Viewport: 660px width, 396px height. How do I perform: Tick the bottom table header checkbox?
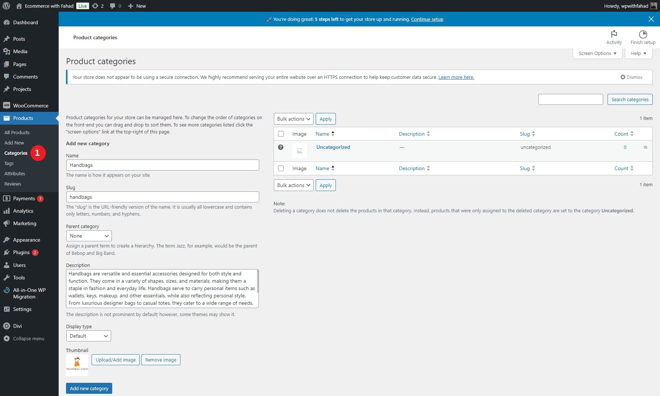(x=281, y=168)
